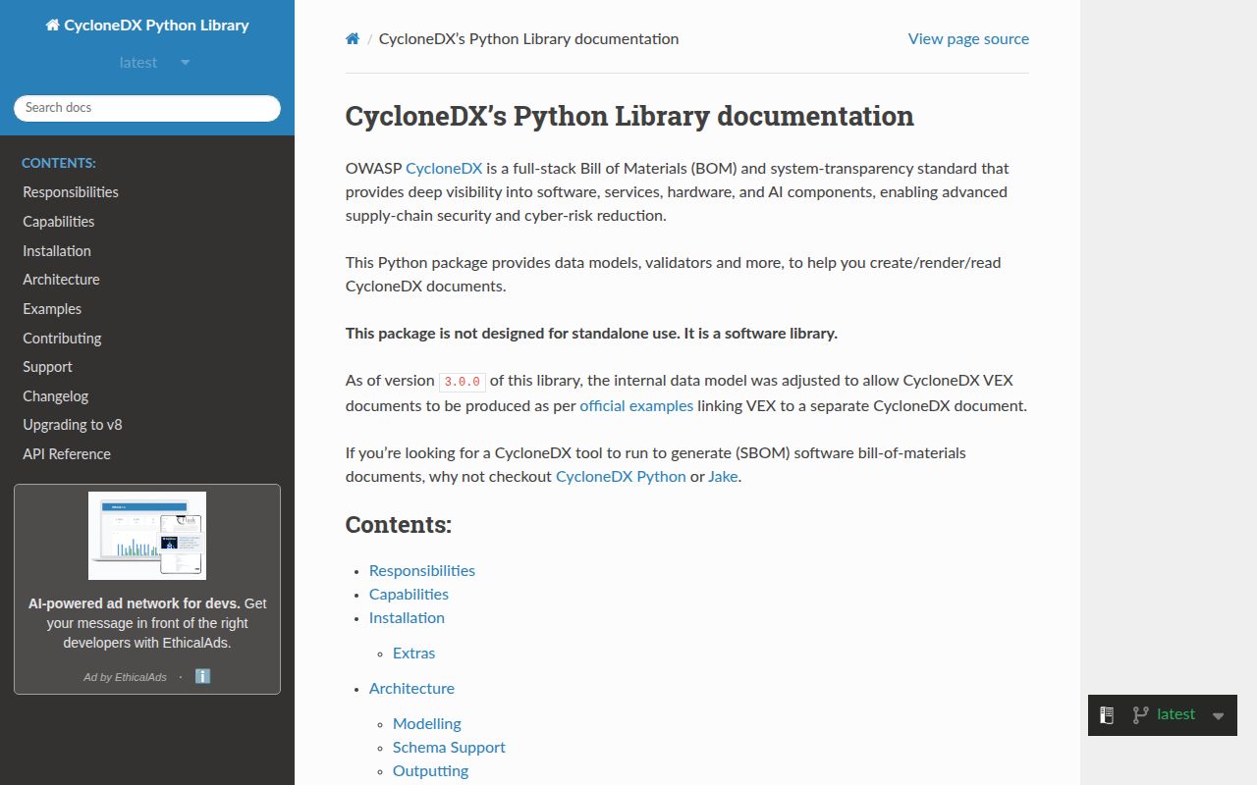Open CycloneDX Python Library home title
The height and width of the screenshot is (785, 1257).
pyautogui.click(x=147, y=26)
